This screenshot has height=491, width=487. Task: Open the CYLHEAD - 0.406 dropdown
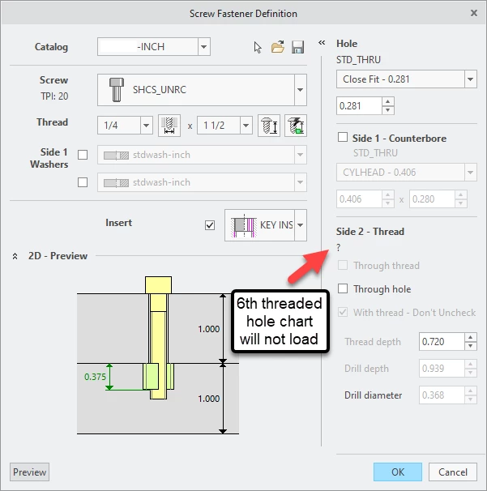tap(471, 173)
